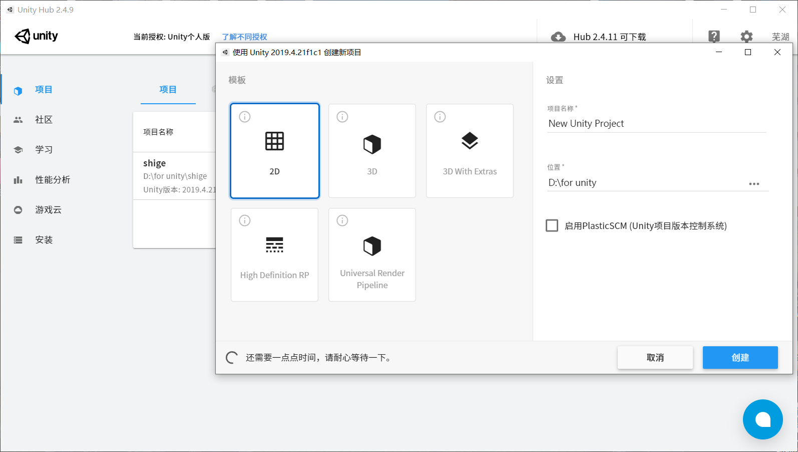Click the 社区 people sidebar icon
This screenshot has width=798, height=452.
point(18,120)
